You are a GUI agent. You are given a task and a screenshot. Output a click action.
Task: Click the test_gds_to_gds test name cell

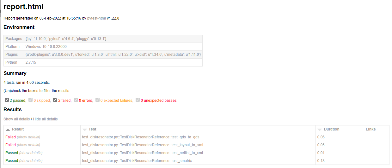[x=140, y=137]
